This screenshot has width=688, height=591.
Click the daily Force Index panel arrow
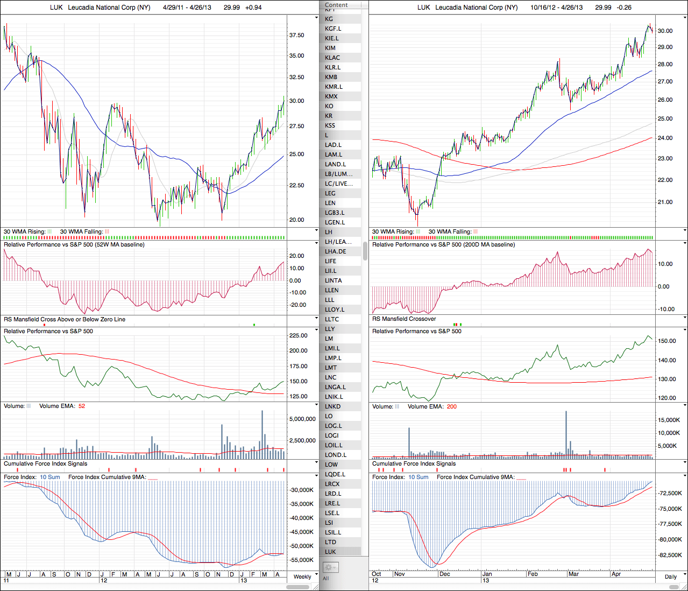pos(685,476)
